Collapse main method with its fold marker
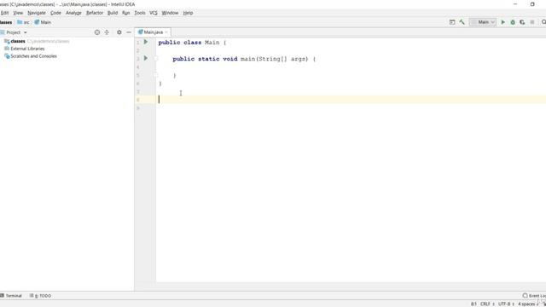The image size is (546, 307). click(155, 59)
